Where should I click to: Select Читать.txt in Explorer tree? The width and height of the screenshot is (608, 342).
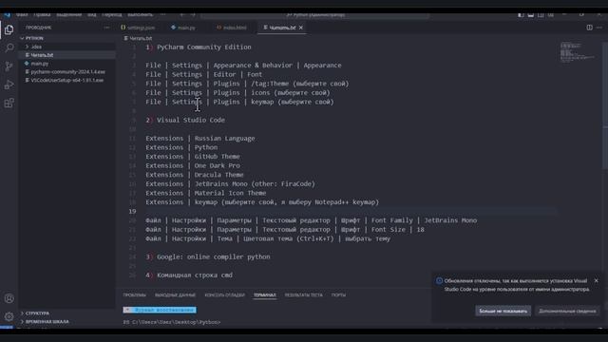point(66,55)
